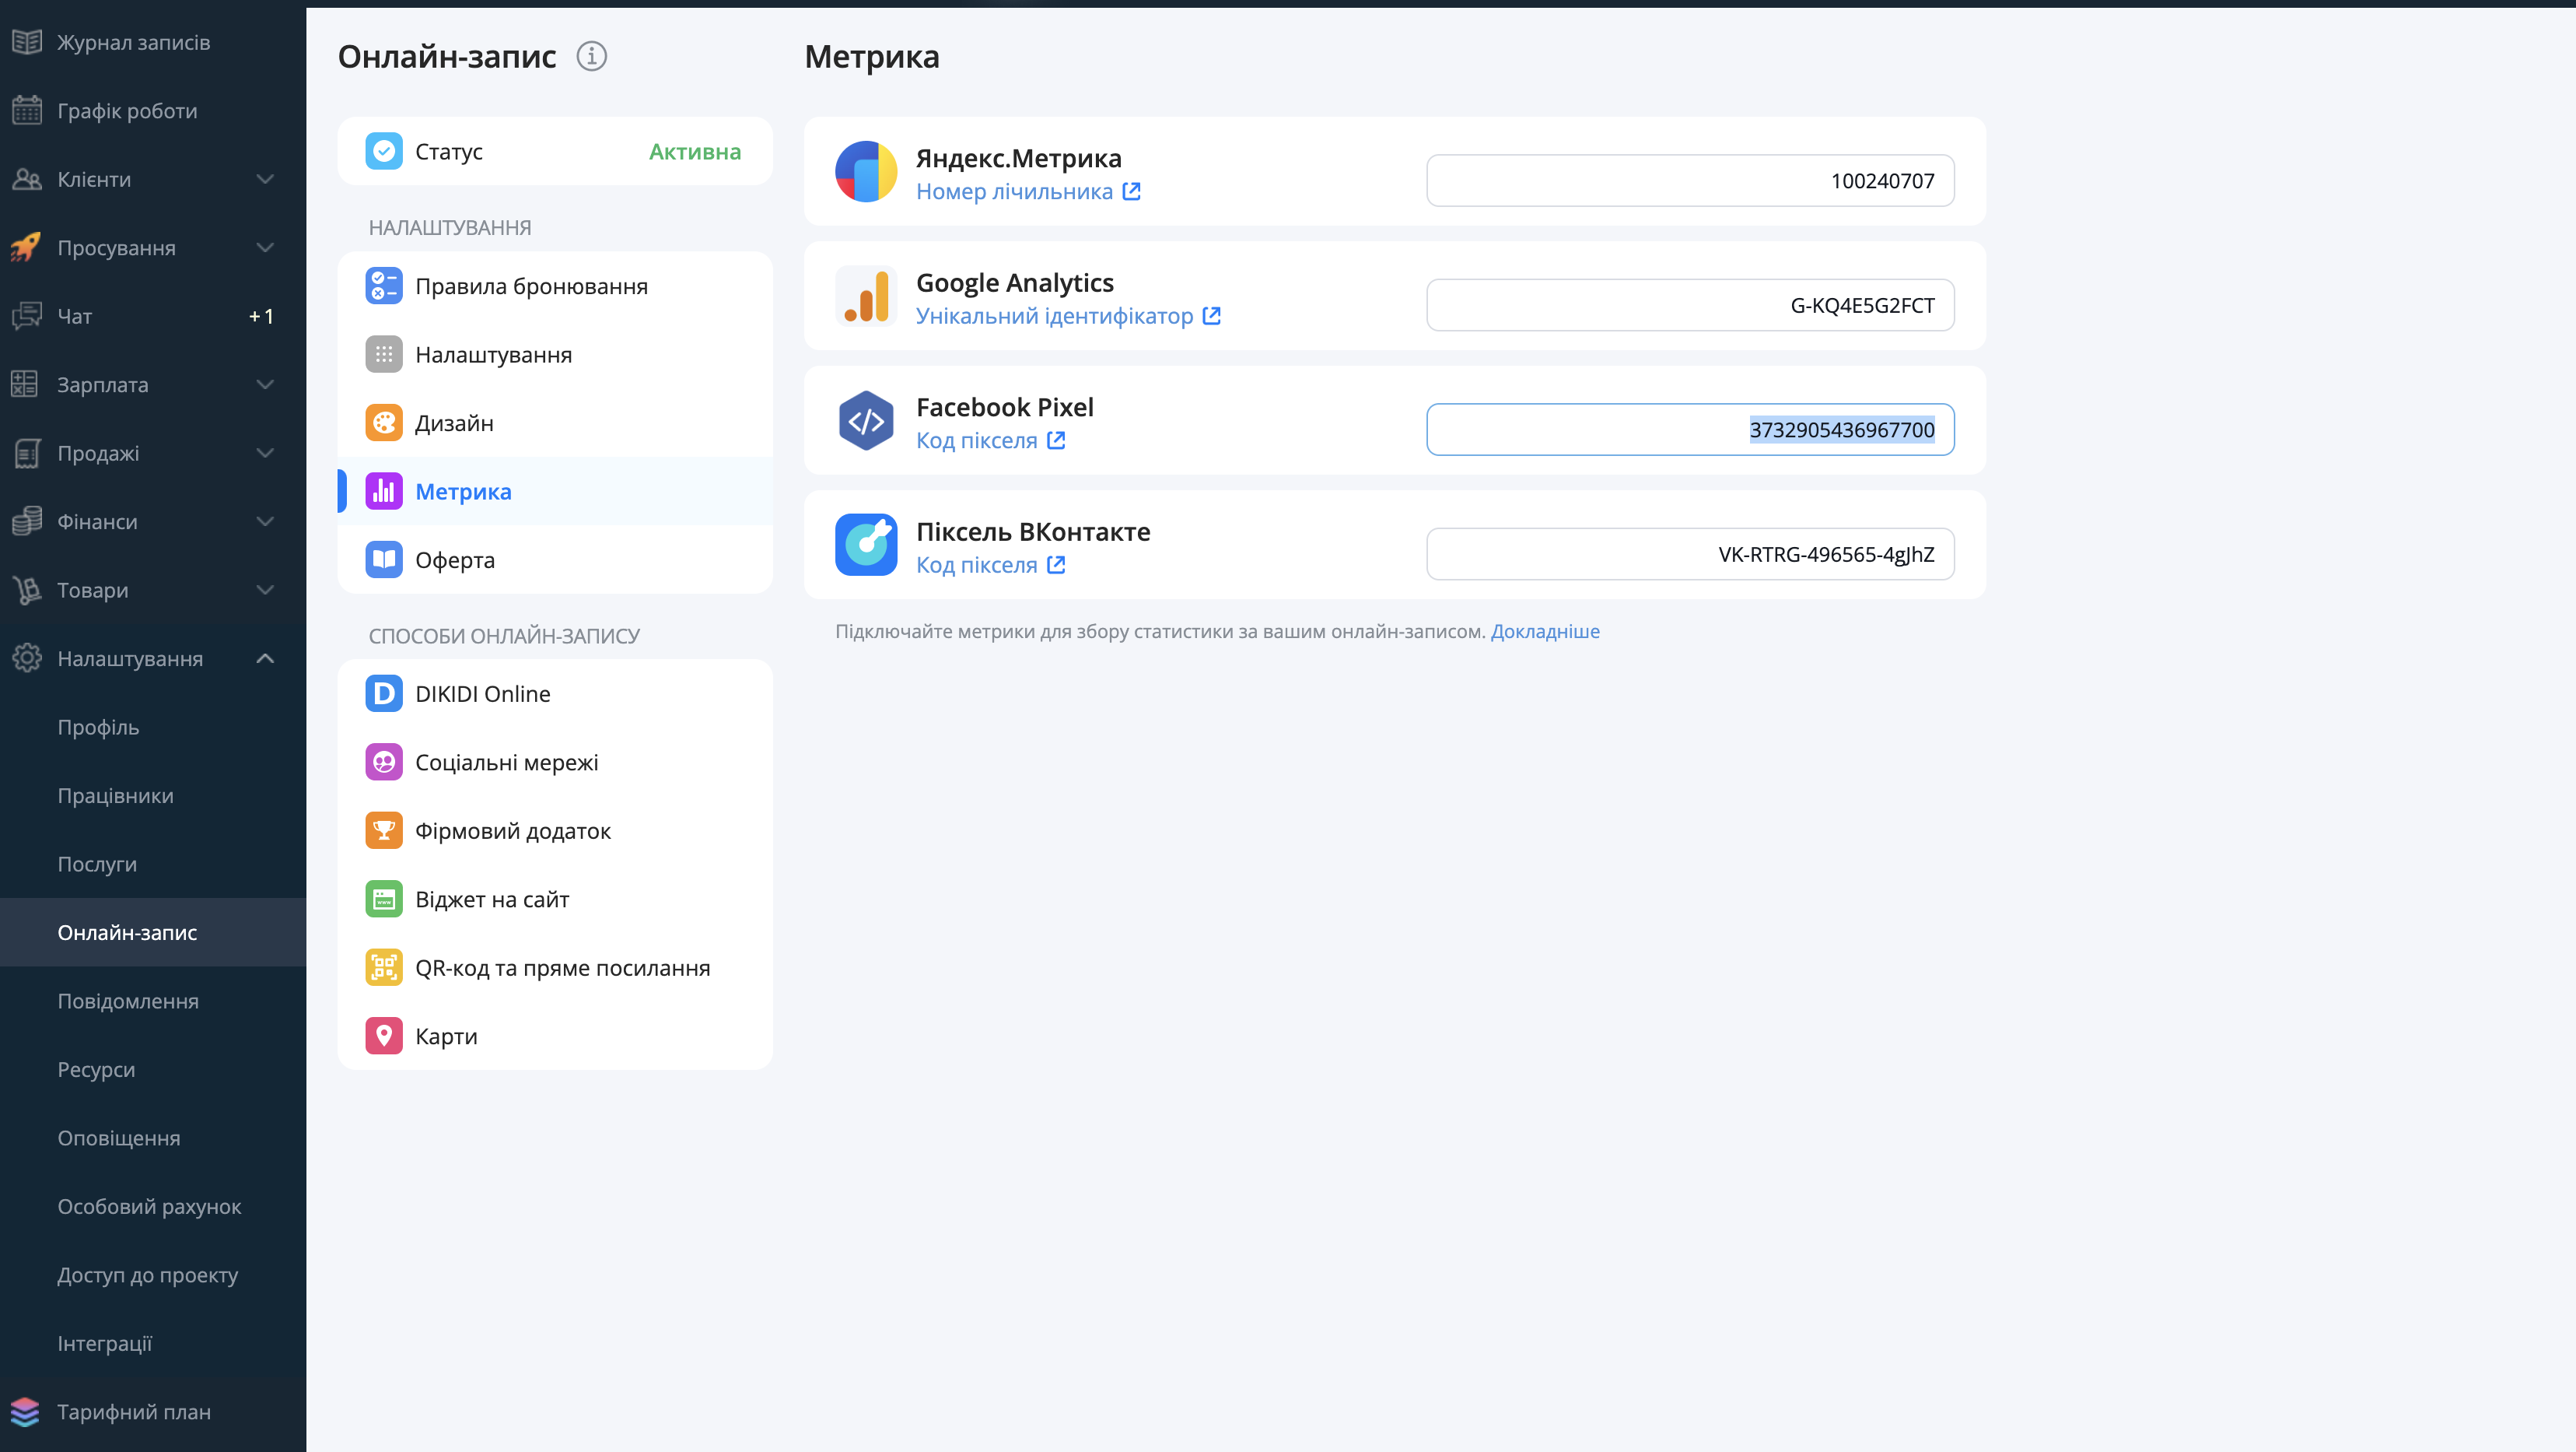Click the Журнал записів sidebar icon
The height and width of the screenshot is (1452, 2576).
click(x=27, y=42)
